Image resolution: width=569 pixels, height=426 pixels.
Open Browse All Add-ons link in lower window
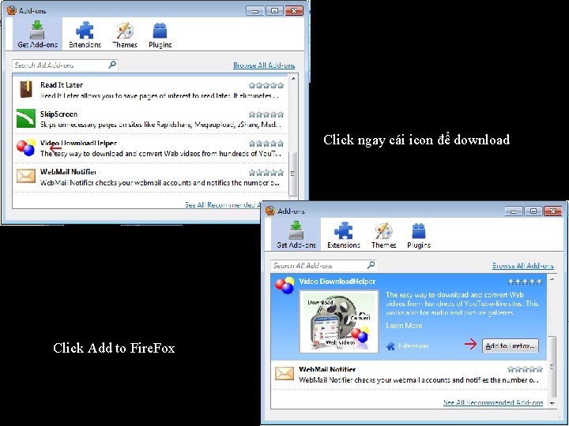pos(523,266)
